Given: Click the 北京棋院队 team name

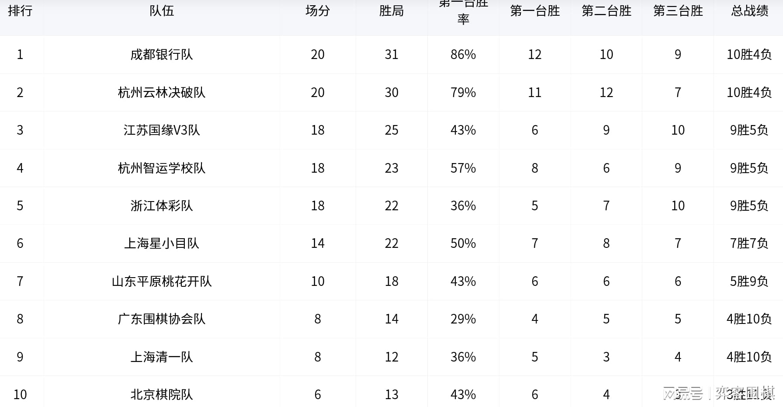Looking at the screenshot, I should pyautogui.click(x=162, y=395).
